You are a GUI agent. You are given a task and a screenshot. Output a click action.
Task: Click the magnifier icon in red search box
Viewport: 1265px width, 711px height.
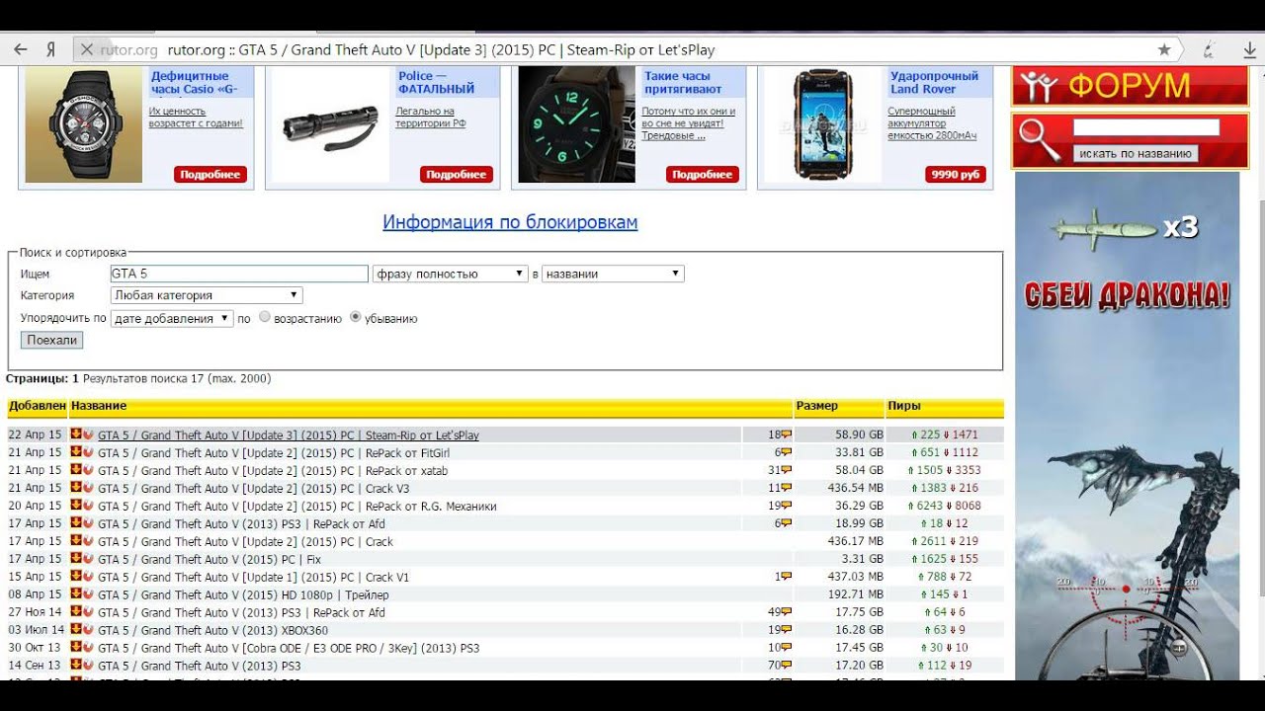click(1040, 140)
